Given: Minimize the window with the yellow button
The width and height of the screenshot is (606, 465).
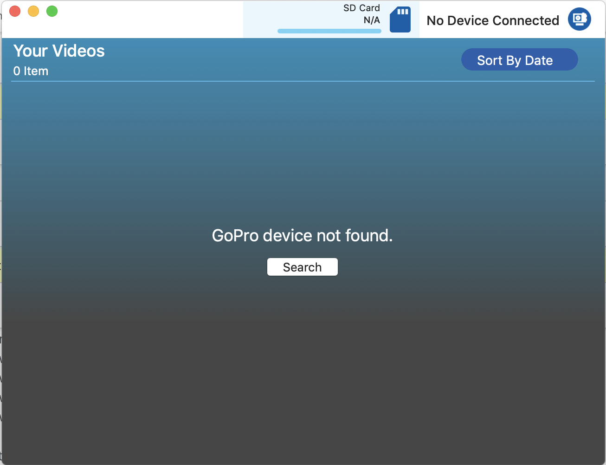Looking at the screenshot, I should [33, 11].
